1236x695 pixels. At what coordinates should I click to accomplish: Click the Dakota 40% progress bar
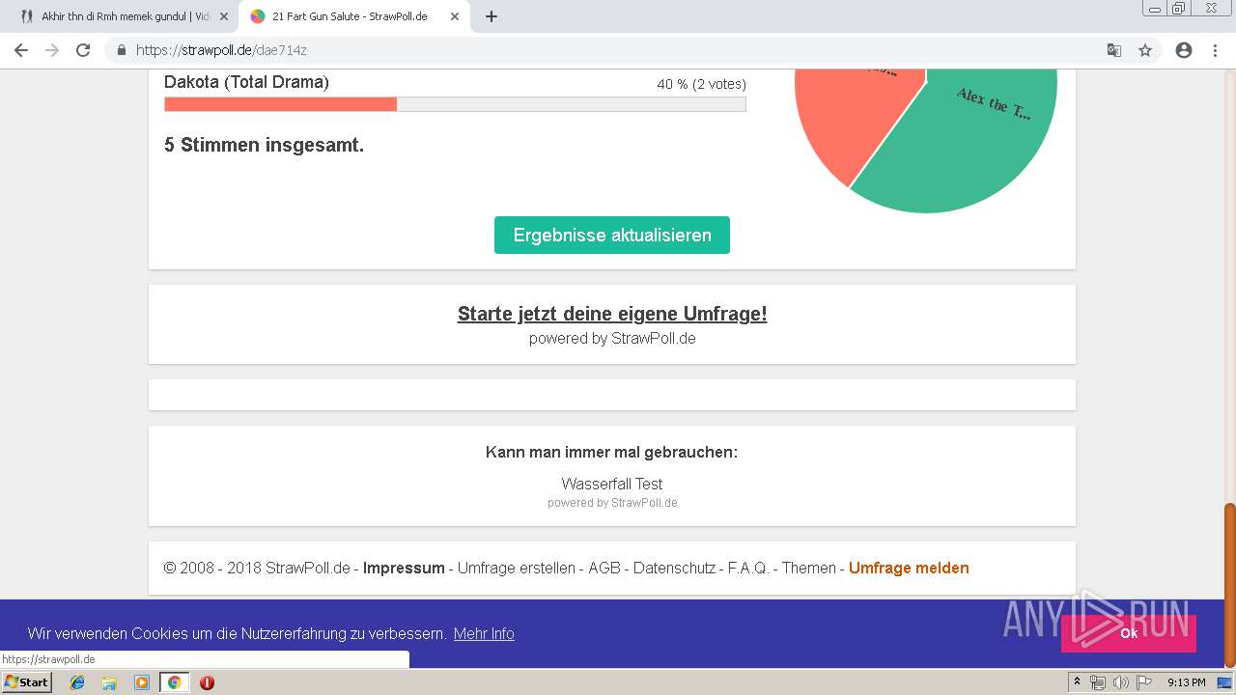click(455, 104)
